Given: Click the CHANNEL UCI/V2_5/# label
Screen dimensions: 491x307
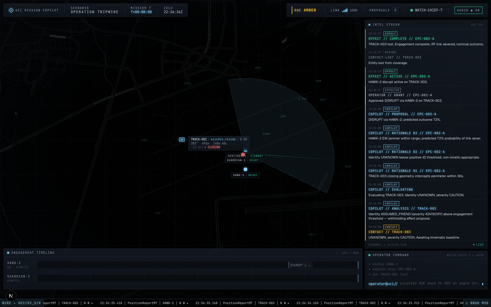Looking at the screenshot, I should click(387, 245).
